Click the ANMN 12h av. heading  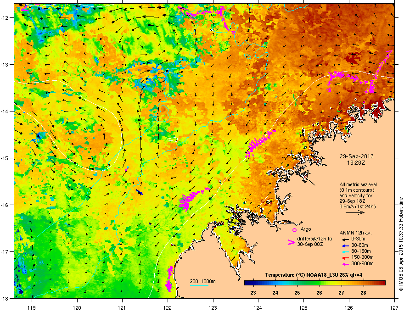355,233
